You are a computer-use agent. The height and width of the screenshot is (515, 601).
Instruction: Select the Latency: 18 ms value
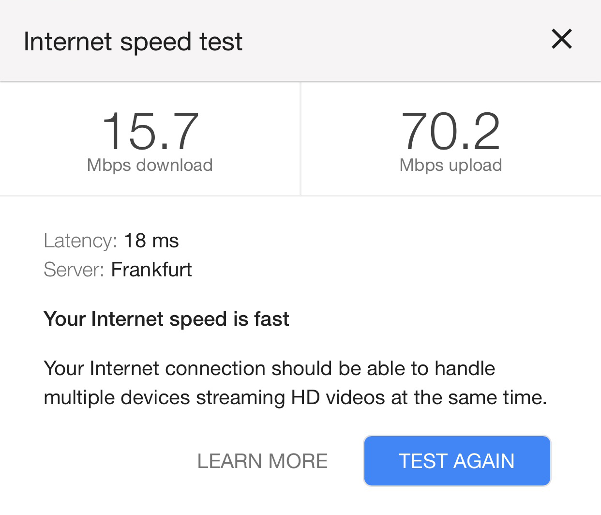151,241
